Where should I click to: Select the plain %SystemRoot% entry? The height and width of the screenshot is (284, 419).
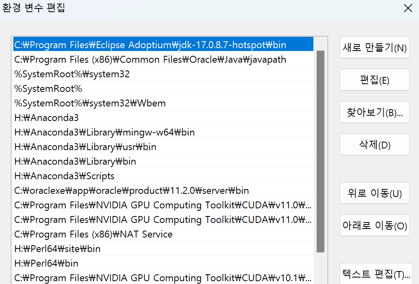pos(163,88)
